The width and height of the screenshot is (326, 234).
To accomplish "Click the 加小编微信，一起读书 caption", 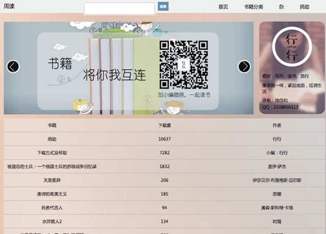I will (x=184, y=95).
